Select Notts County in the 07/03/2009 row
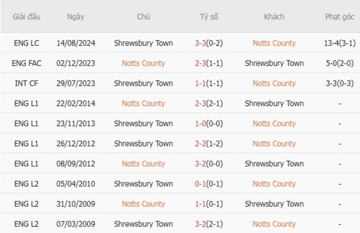 pyautogui.click(x=274, y=224)
